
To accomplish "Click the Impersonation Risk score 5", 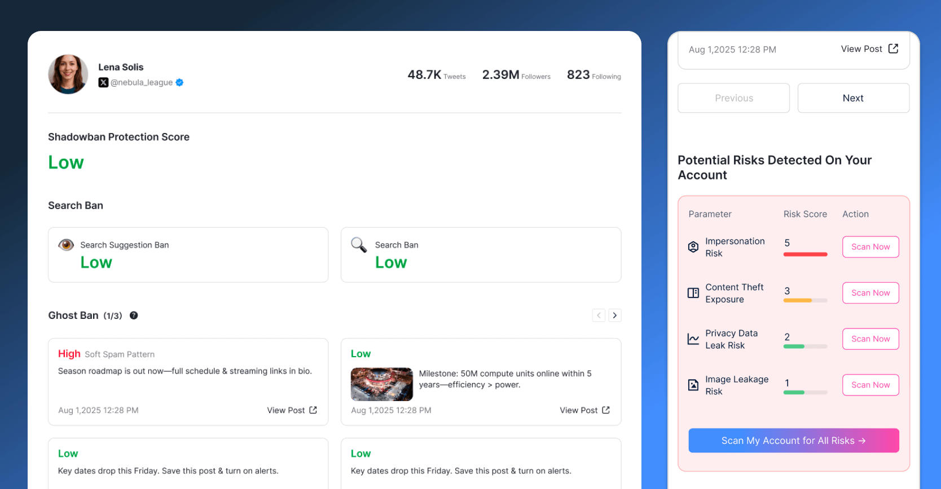I will 787,243.
